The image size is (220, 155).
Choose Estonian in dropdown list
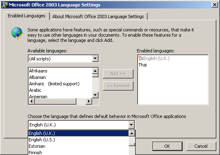coord(78,146)
